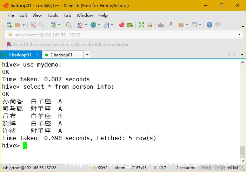Toggle Full screen green arrows icon
Screen dimensions: 246x172
tap(141, 25)
